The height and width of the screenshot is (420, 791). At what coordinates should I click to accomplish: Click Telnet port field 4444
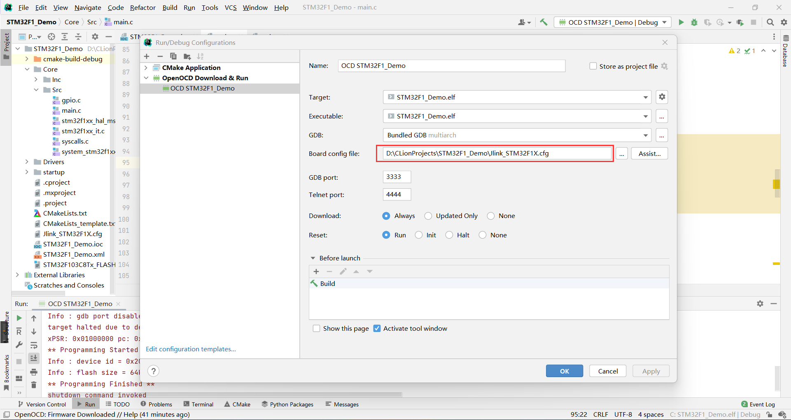click(397, 194)
